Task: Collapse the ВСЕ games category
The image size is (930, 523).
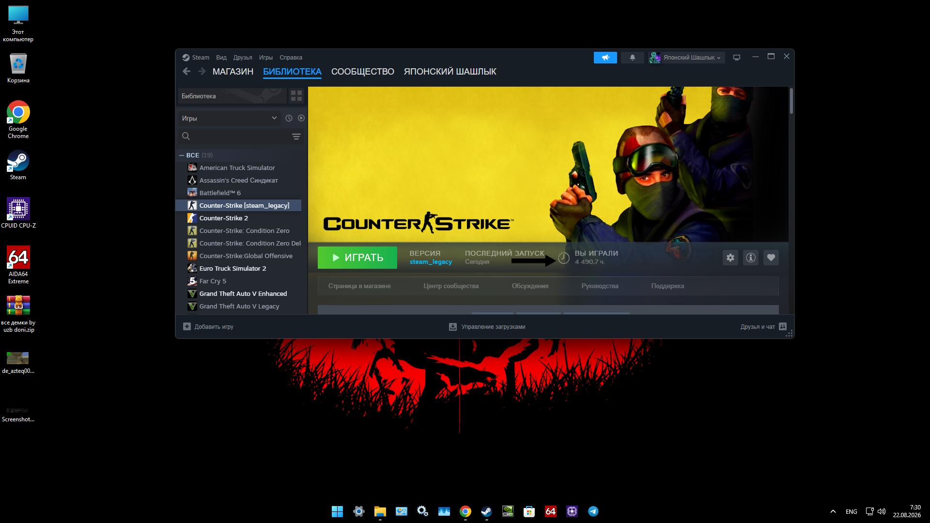Action: click(x=182, y=155)
